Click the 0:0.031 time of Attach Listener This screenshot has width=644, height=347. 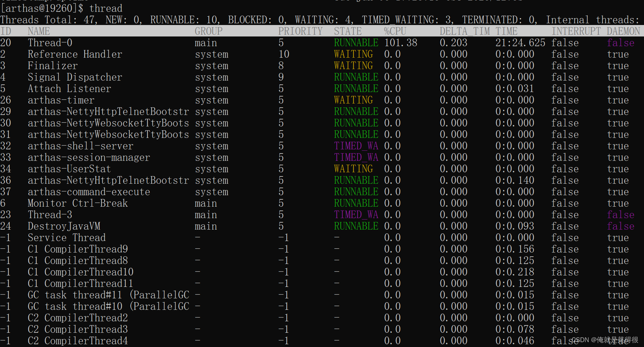[x=515, y=89]
